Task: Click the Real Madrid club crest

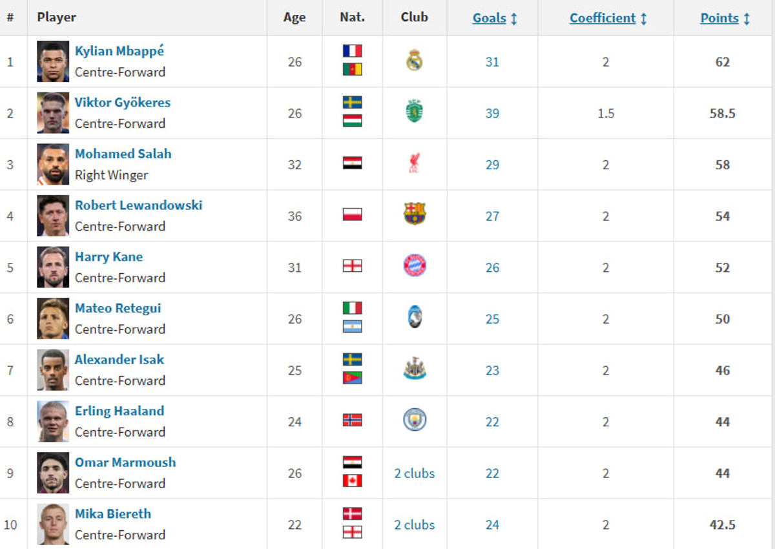Action: click(415, 61)
